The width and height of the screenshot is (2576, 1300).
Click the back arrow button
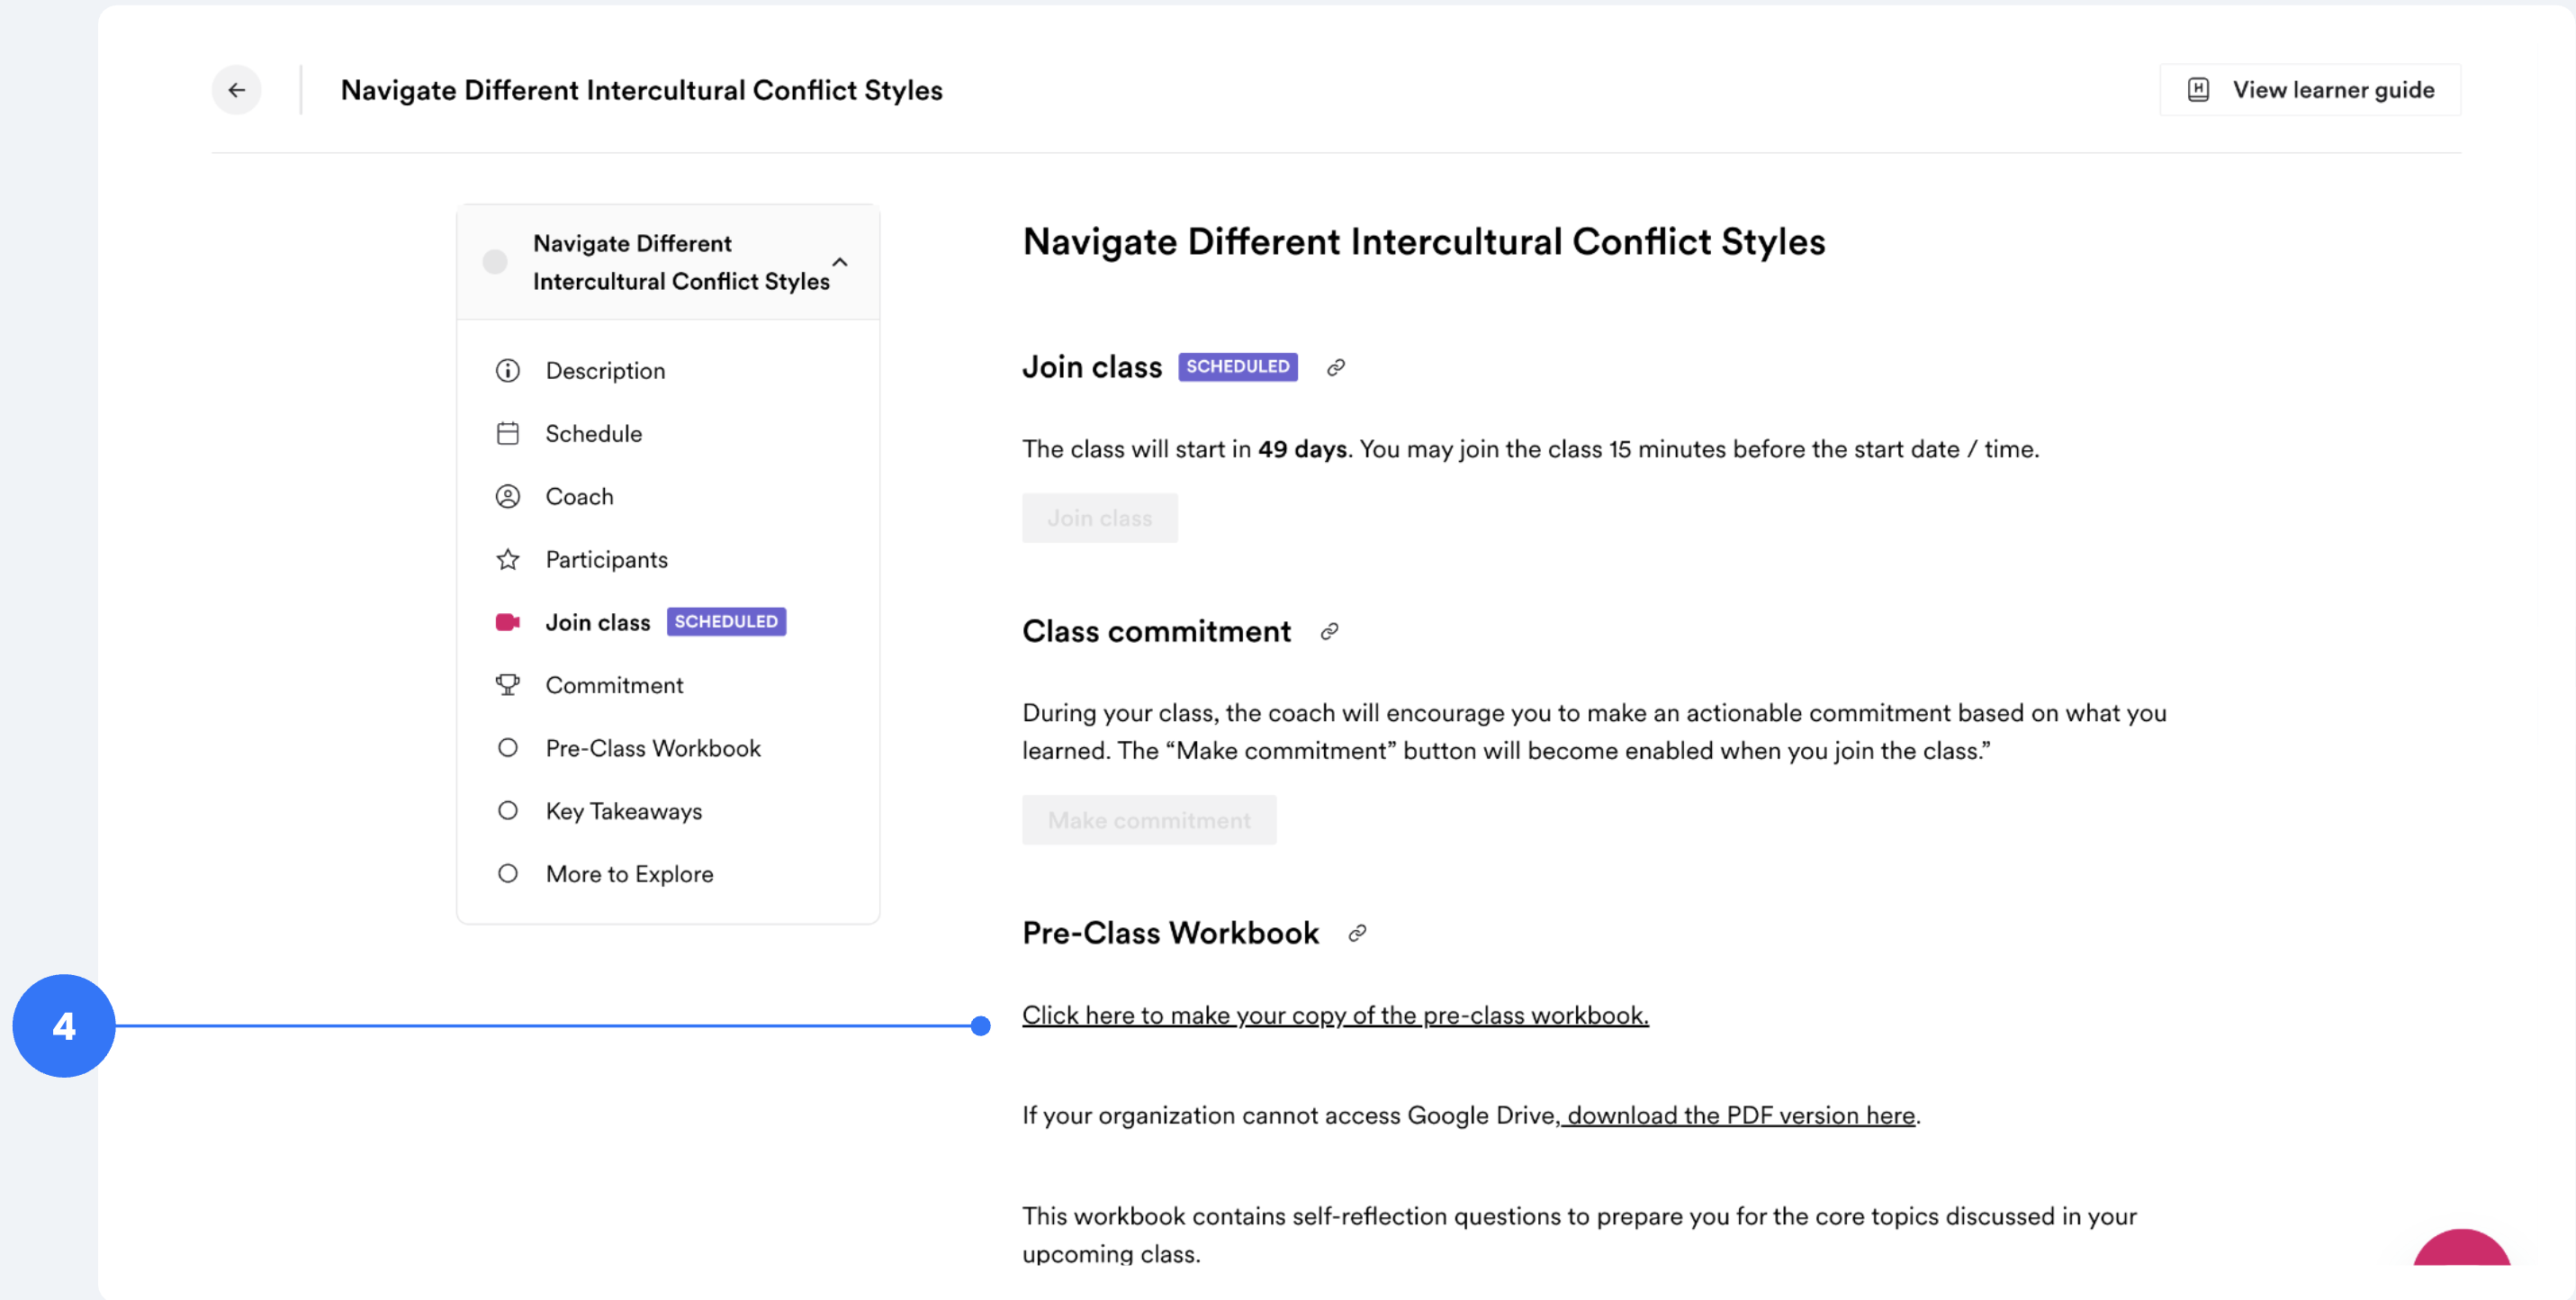coord(236,90)
